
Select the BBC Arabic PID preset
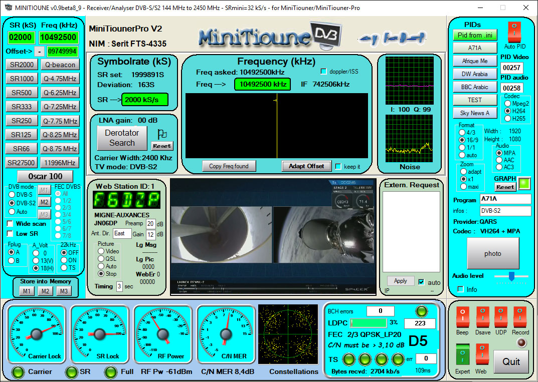click(x=474, y=87)
